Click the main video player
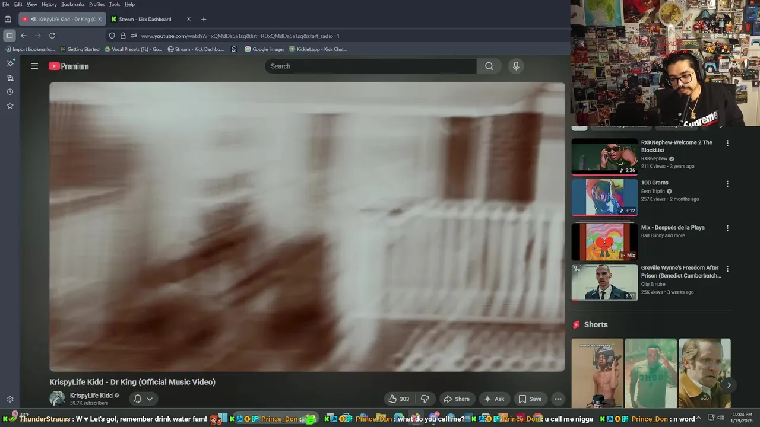This screenshot has height=427, width=760. 307,227
